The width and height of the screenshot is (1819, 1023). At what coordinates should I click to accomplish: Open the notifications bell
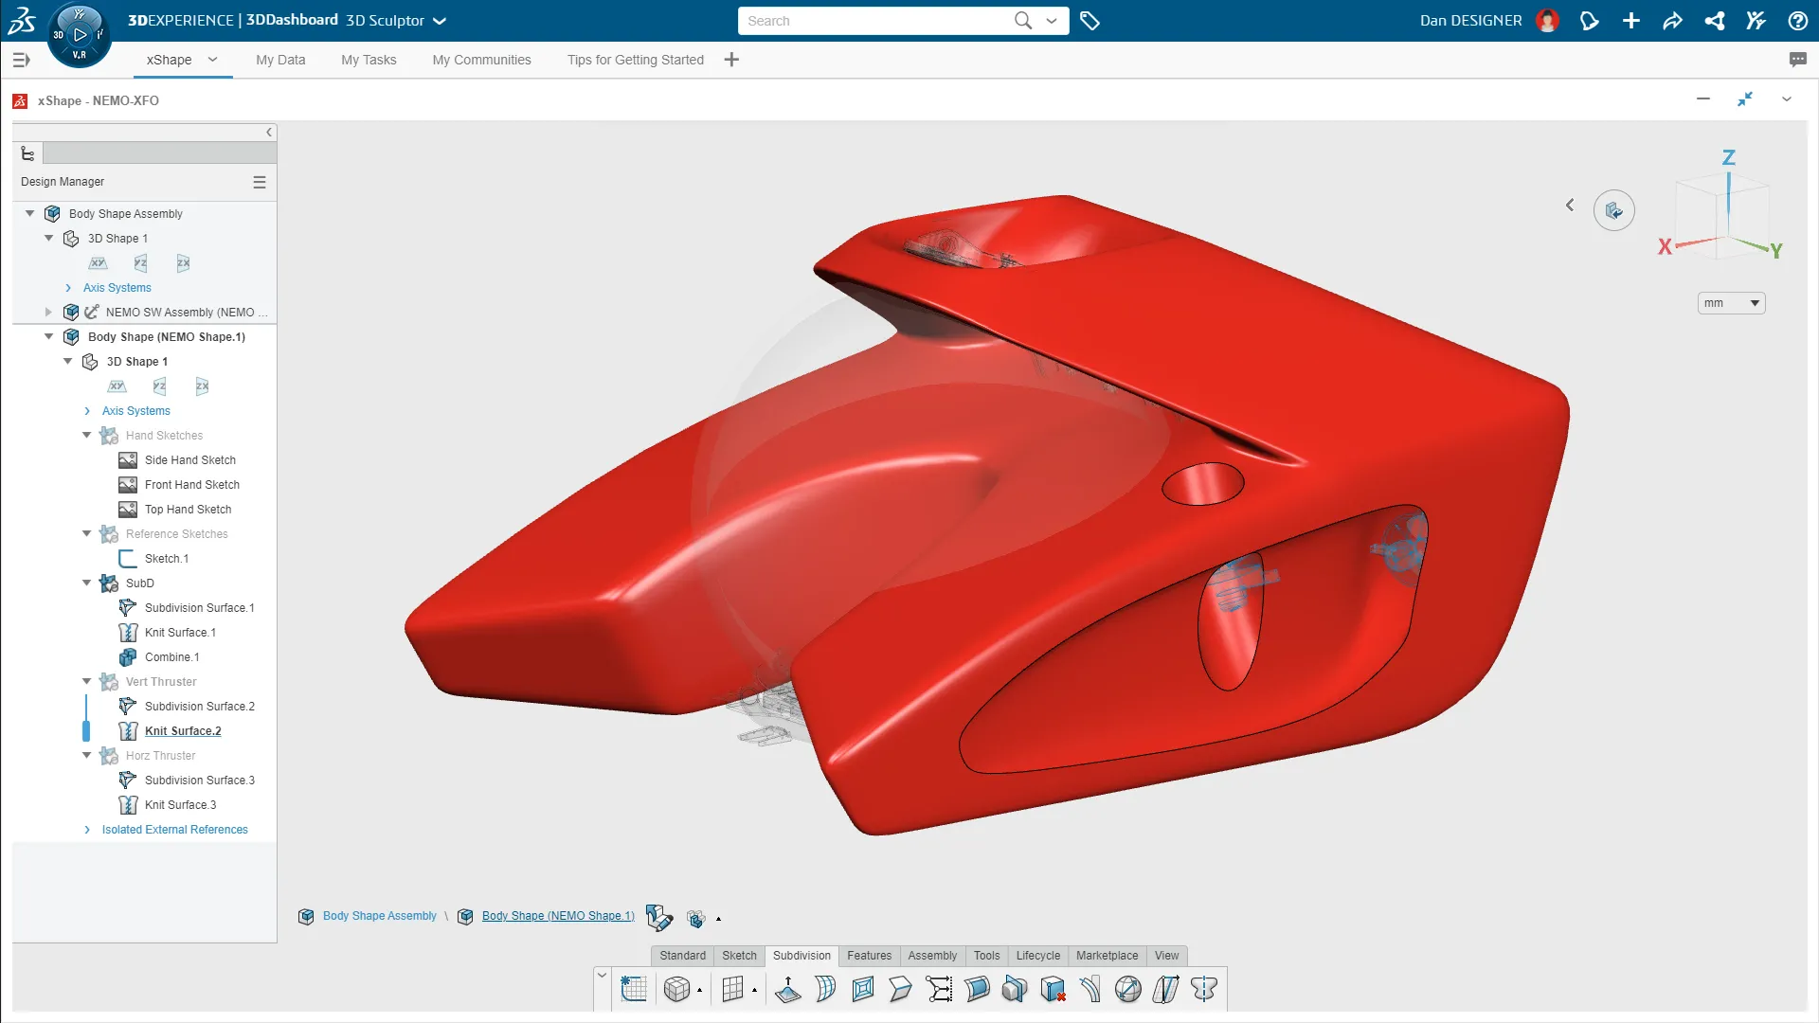[x=1589, y=20]
